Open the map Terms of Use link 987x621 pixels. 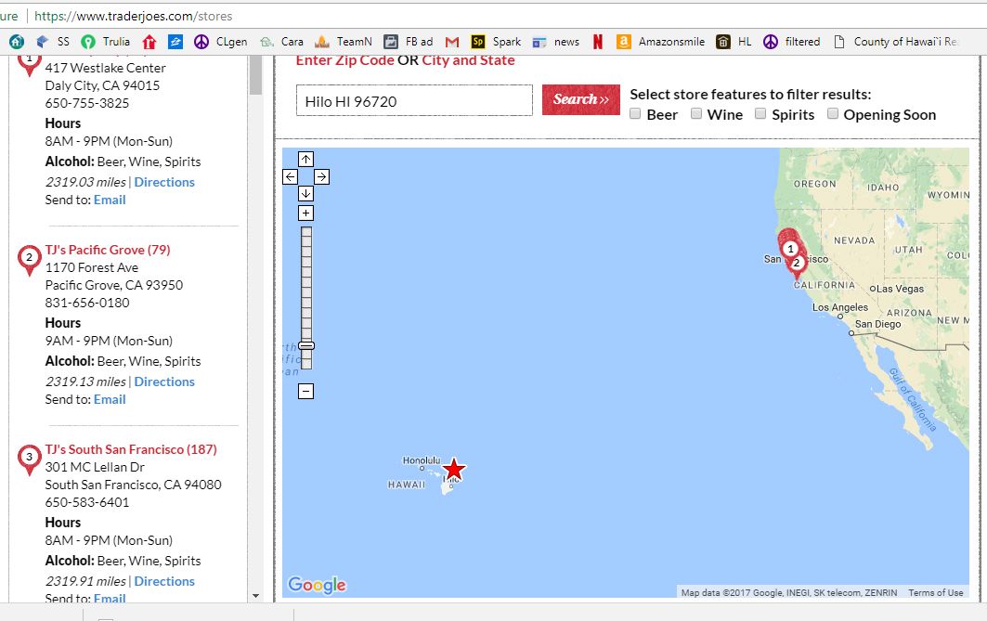[x=935, y=592]
